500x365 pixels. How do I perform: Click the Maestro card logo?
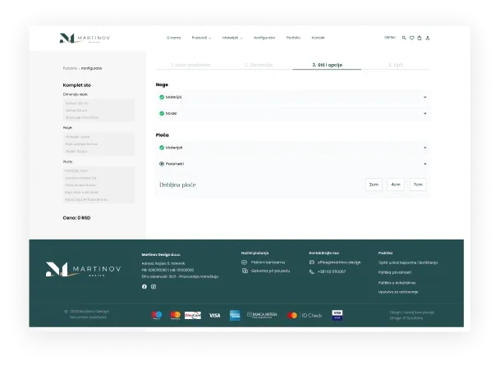(157, 315)
